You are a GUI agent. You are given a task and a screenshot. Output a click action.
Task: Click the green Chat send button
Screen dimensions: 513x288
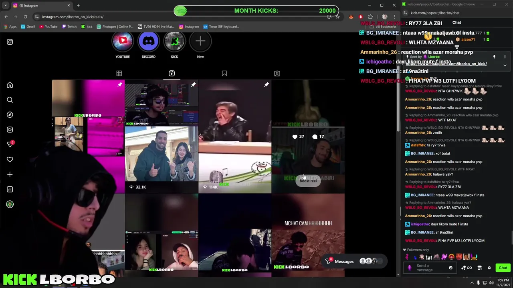click(503, 268)
